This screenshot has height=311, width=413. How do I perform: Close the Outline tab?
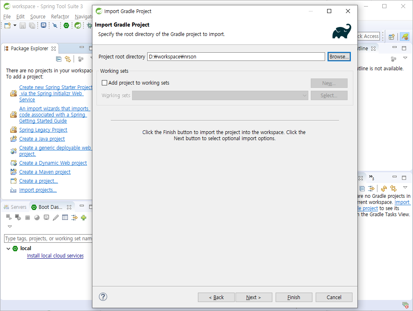373,49
